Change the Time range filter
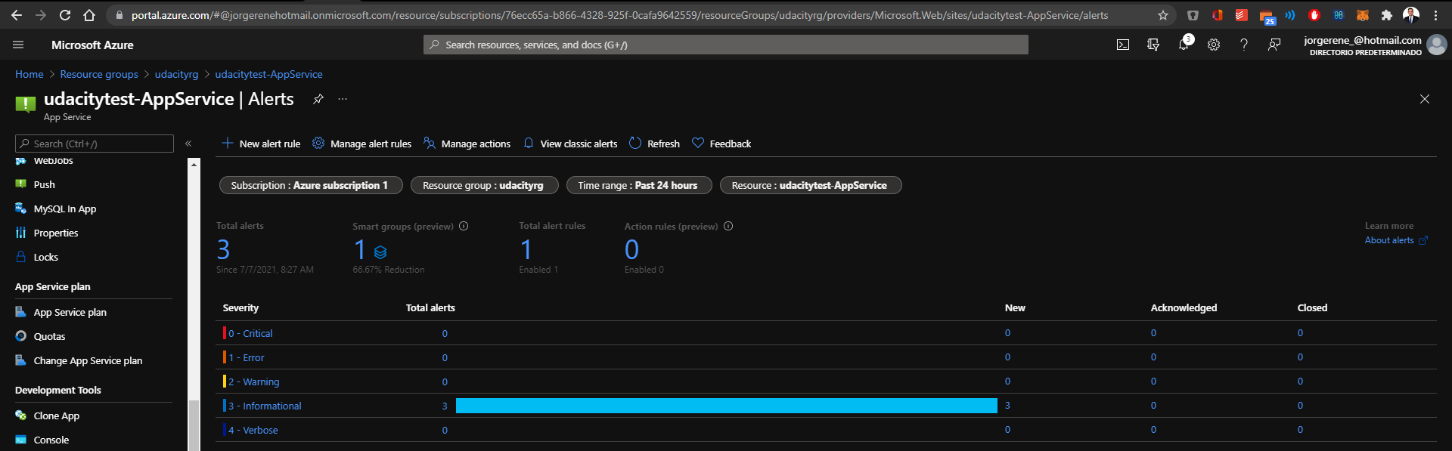The image size is (1452, 451). coord(639,185)
